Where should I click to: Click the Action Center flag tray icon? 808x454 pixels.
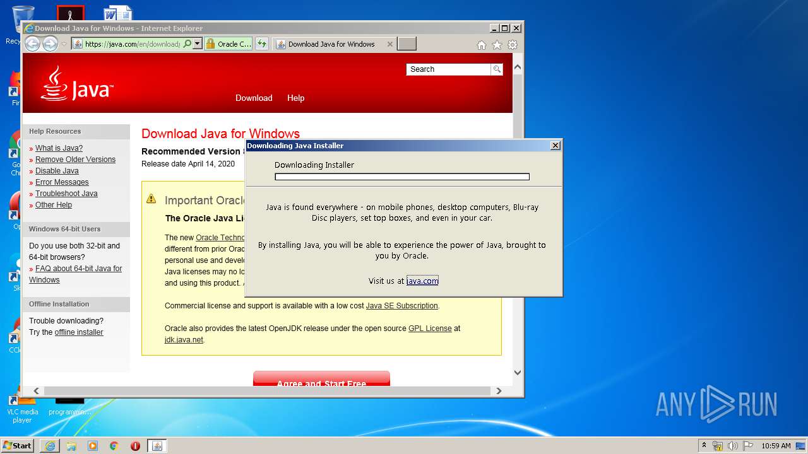click(748, 446)
